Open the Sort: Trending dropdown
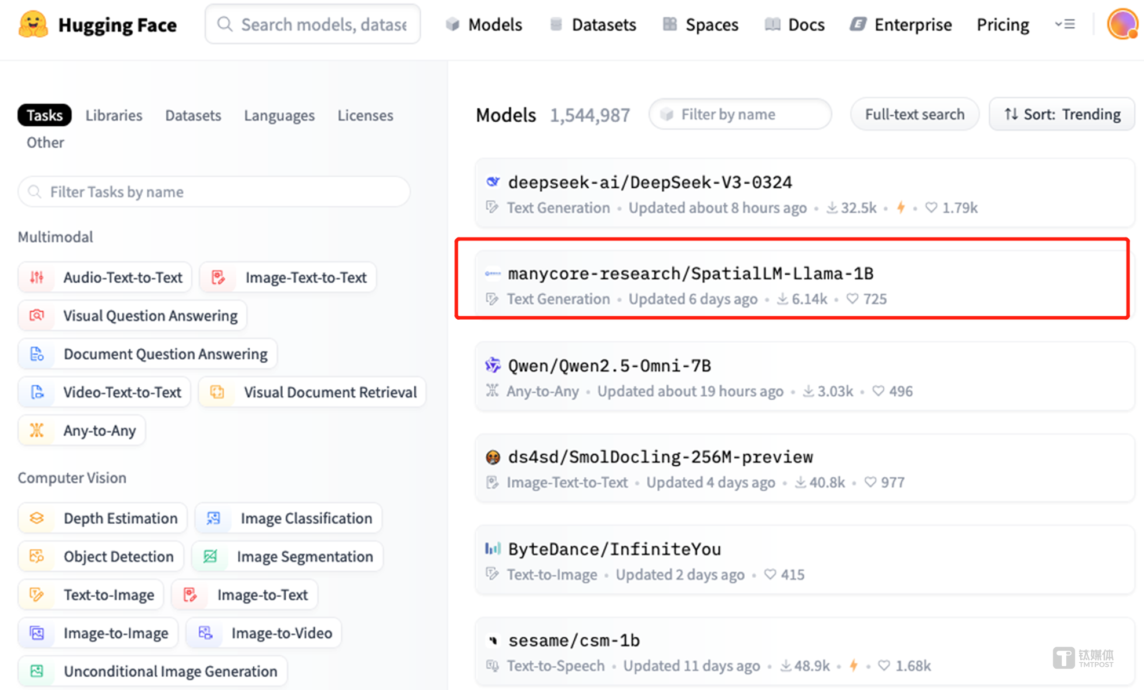The height and width of the screenshot is (690, 1144). (x=1062, y=114)
